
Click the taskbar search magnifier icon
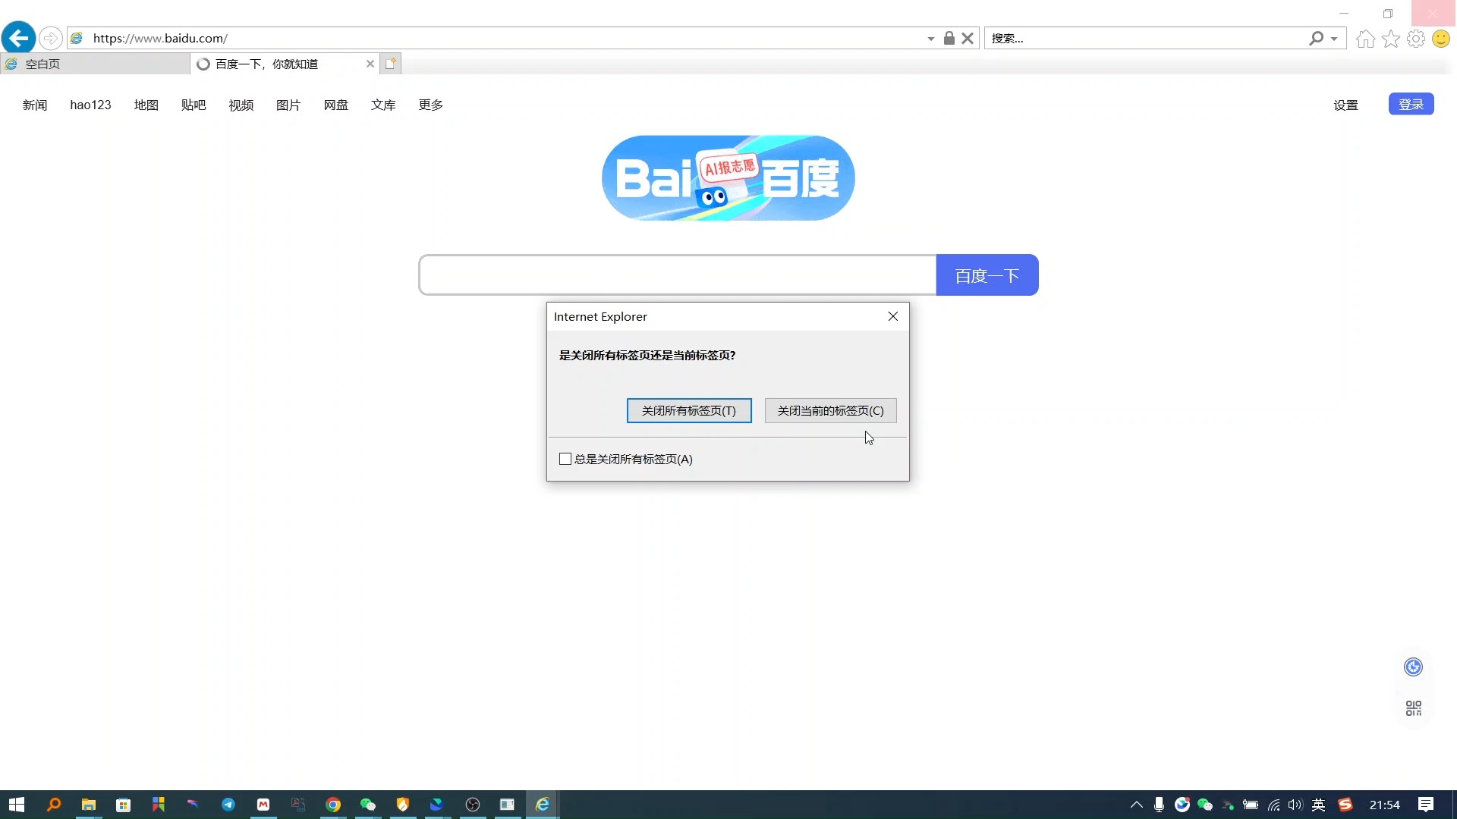(53, 805)
